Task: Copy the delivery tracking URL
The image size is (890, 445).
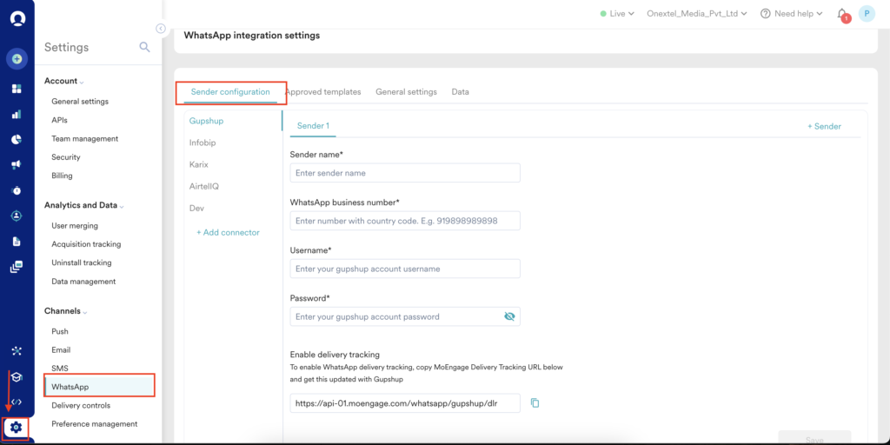Action: (535, 403)
